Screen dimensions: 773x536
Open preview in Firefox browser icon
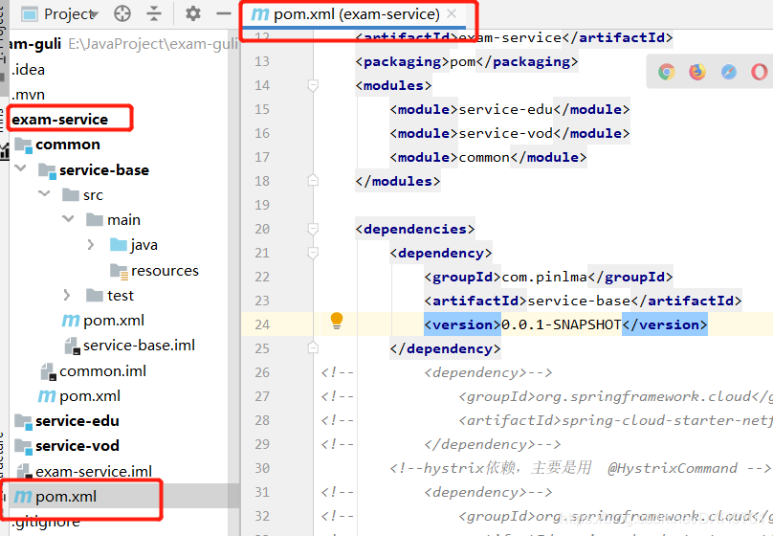click(x=697, y=72)
